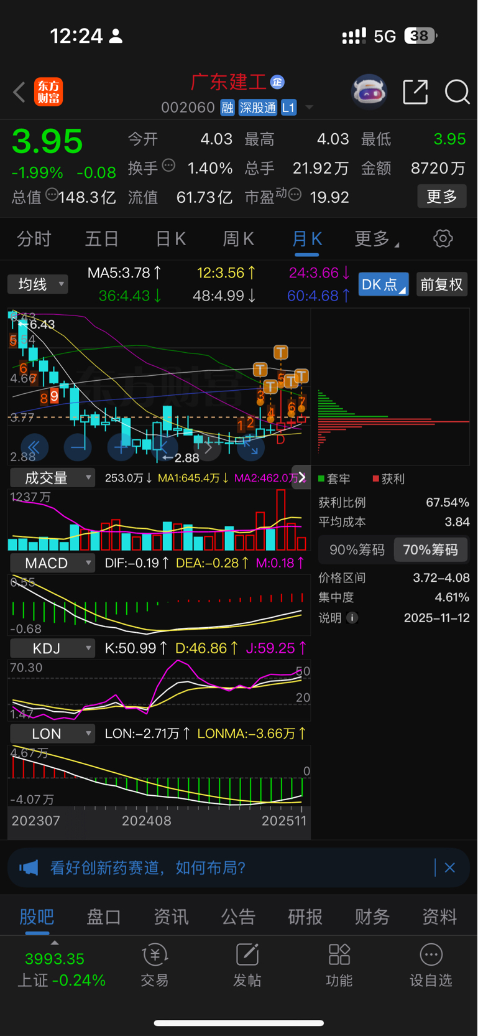
Task: Open the 看好创新药赛道 link
Action: 148,867
